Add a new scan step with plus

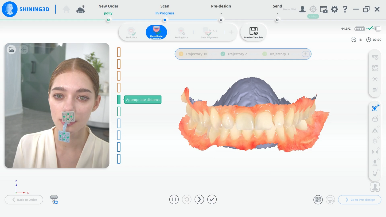231,32
